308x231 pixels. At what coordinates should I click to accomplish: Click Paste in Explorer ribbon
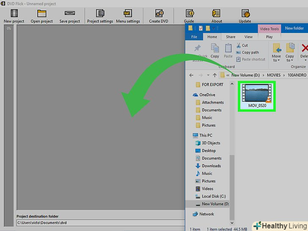point(228,51)
